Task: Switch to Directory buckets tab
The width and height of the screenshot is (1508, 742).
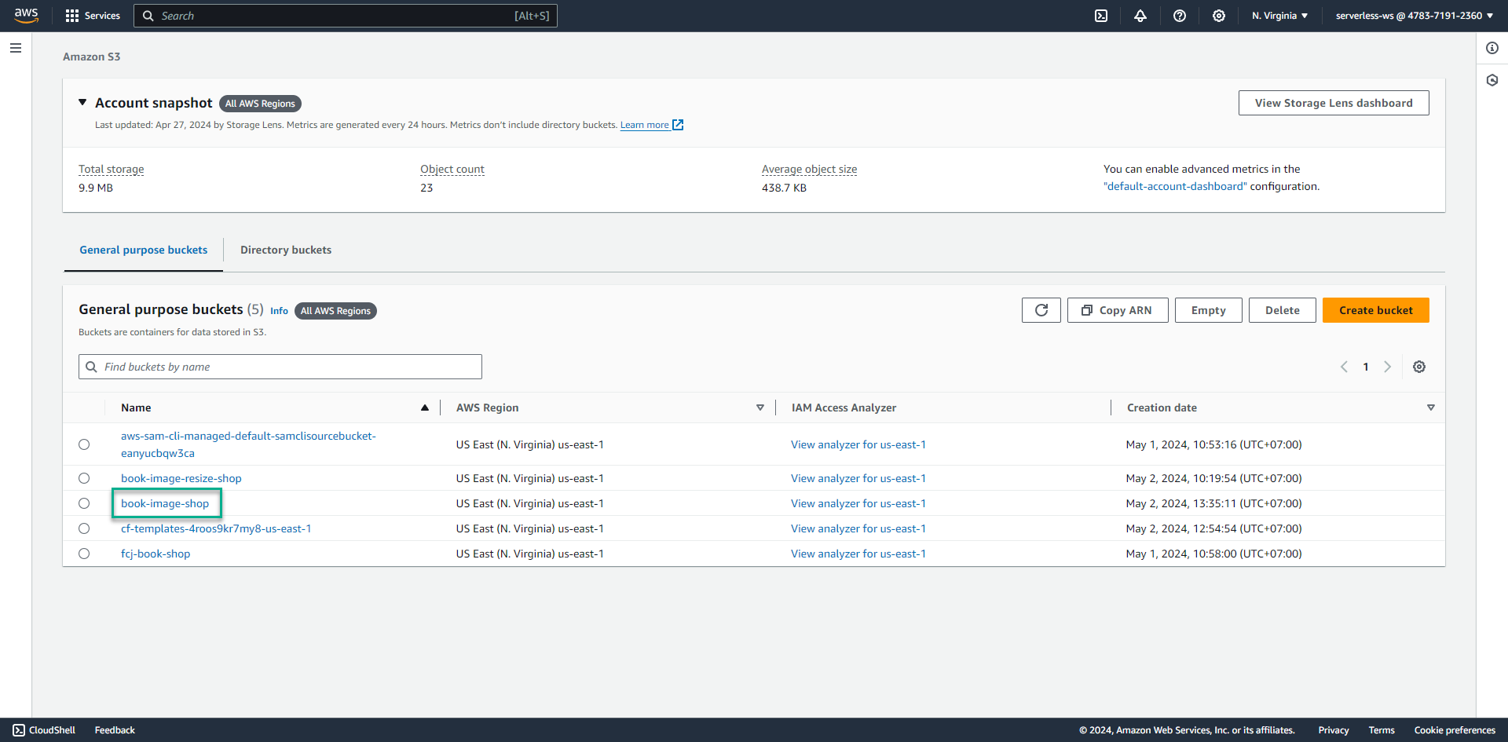Action: click(x=286, y=250)
